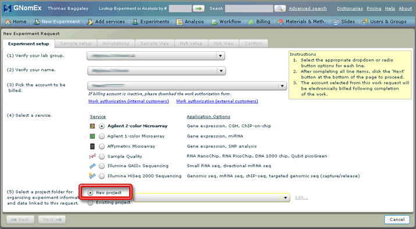Open the Help link
Image resolution: width=416 pixels, height=229 pixels.
pos(390,9)
